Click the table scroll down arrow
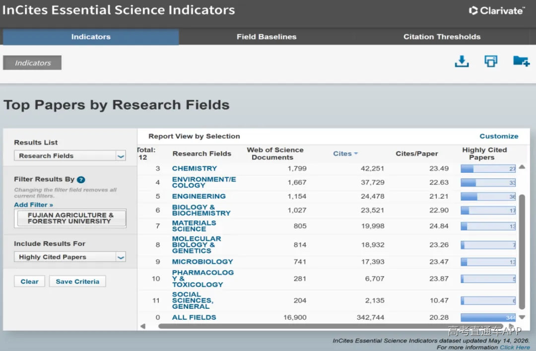 point(522,317)
